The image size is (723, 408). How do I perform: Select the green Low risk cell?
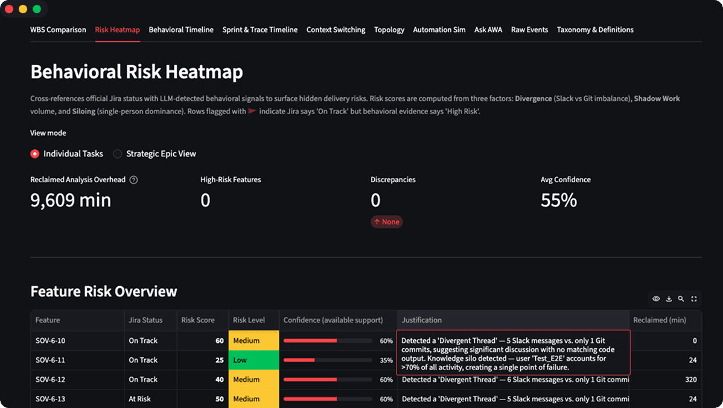[x=253, y=360]
